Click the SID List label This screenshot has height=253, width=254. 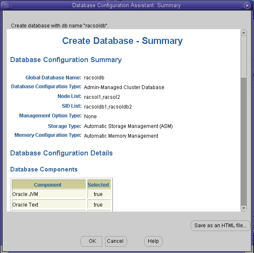point(71,106)
